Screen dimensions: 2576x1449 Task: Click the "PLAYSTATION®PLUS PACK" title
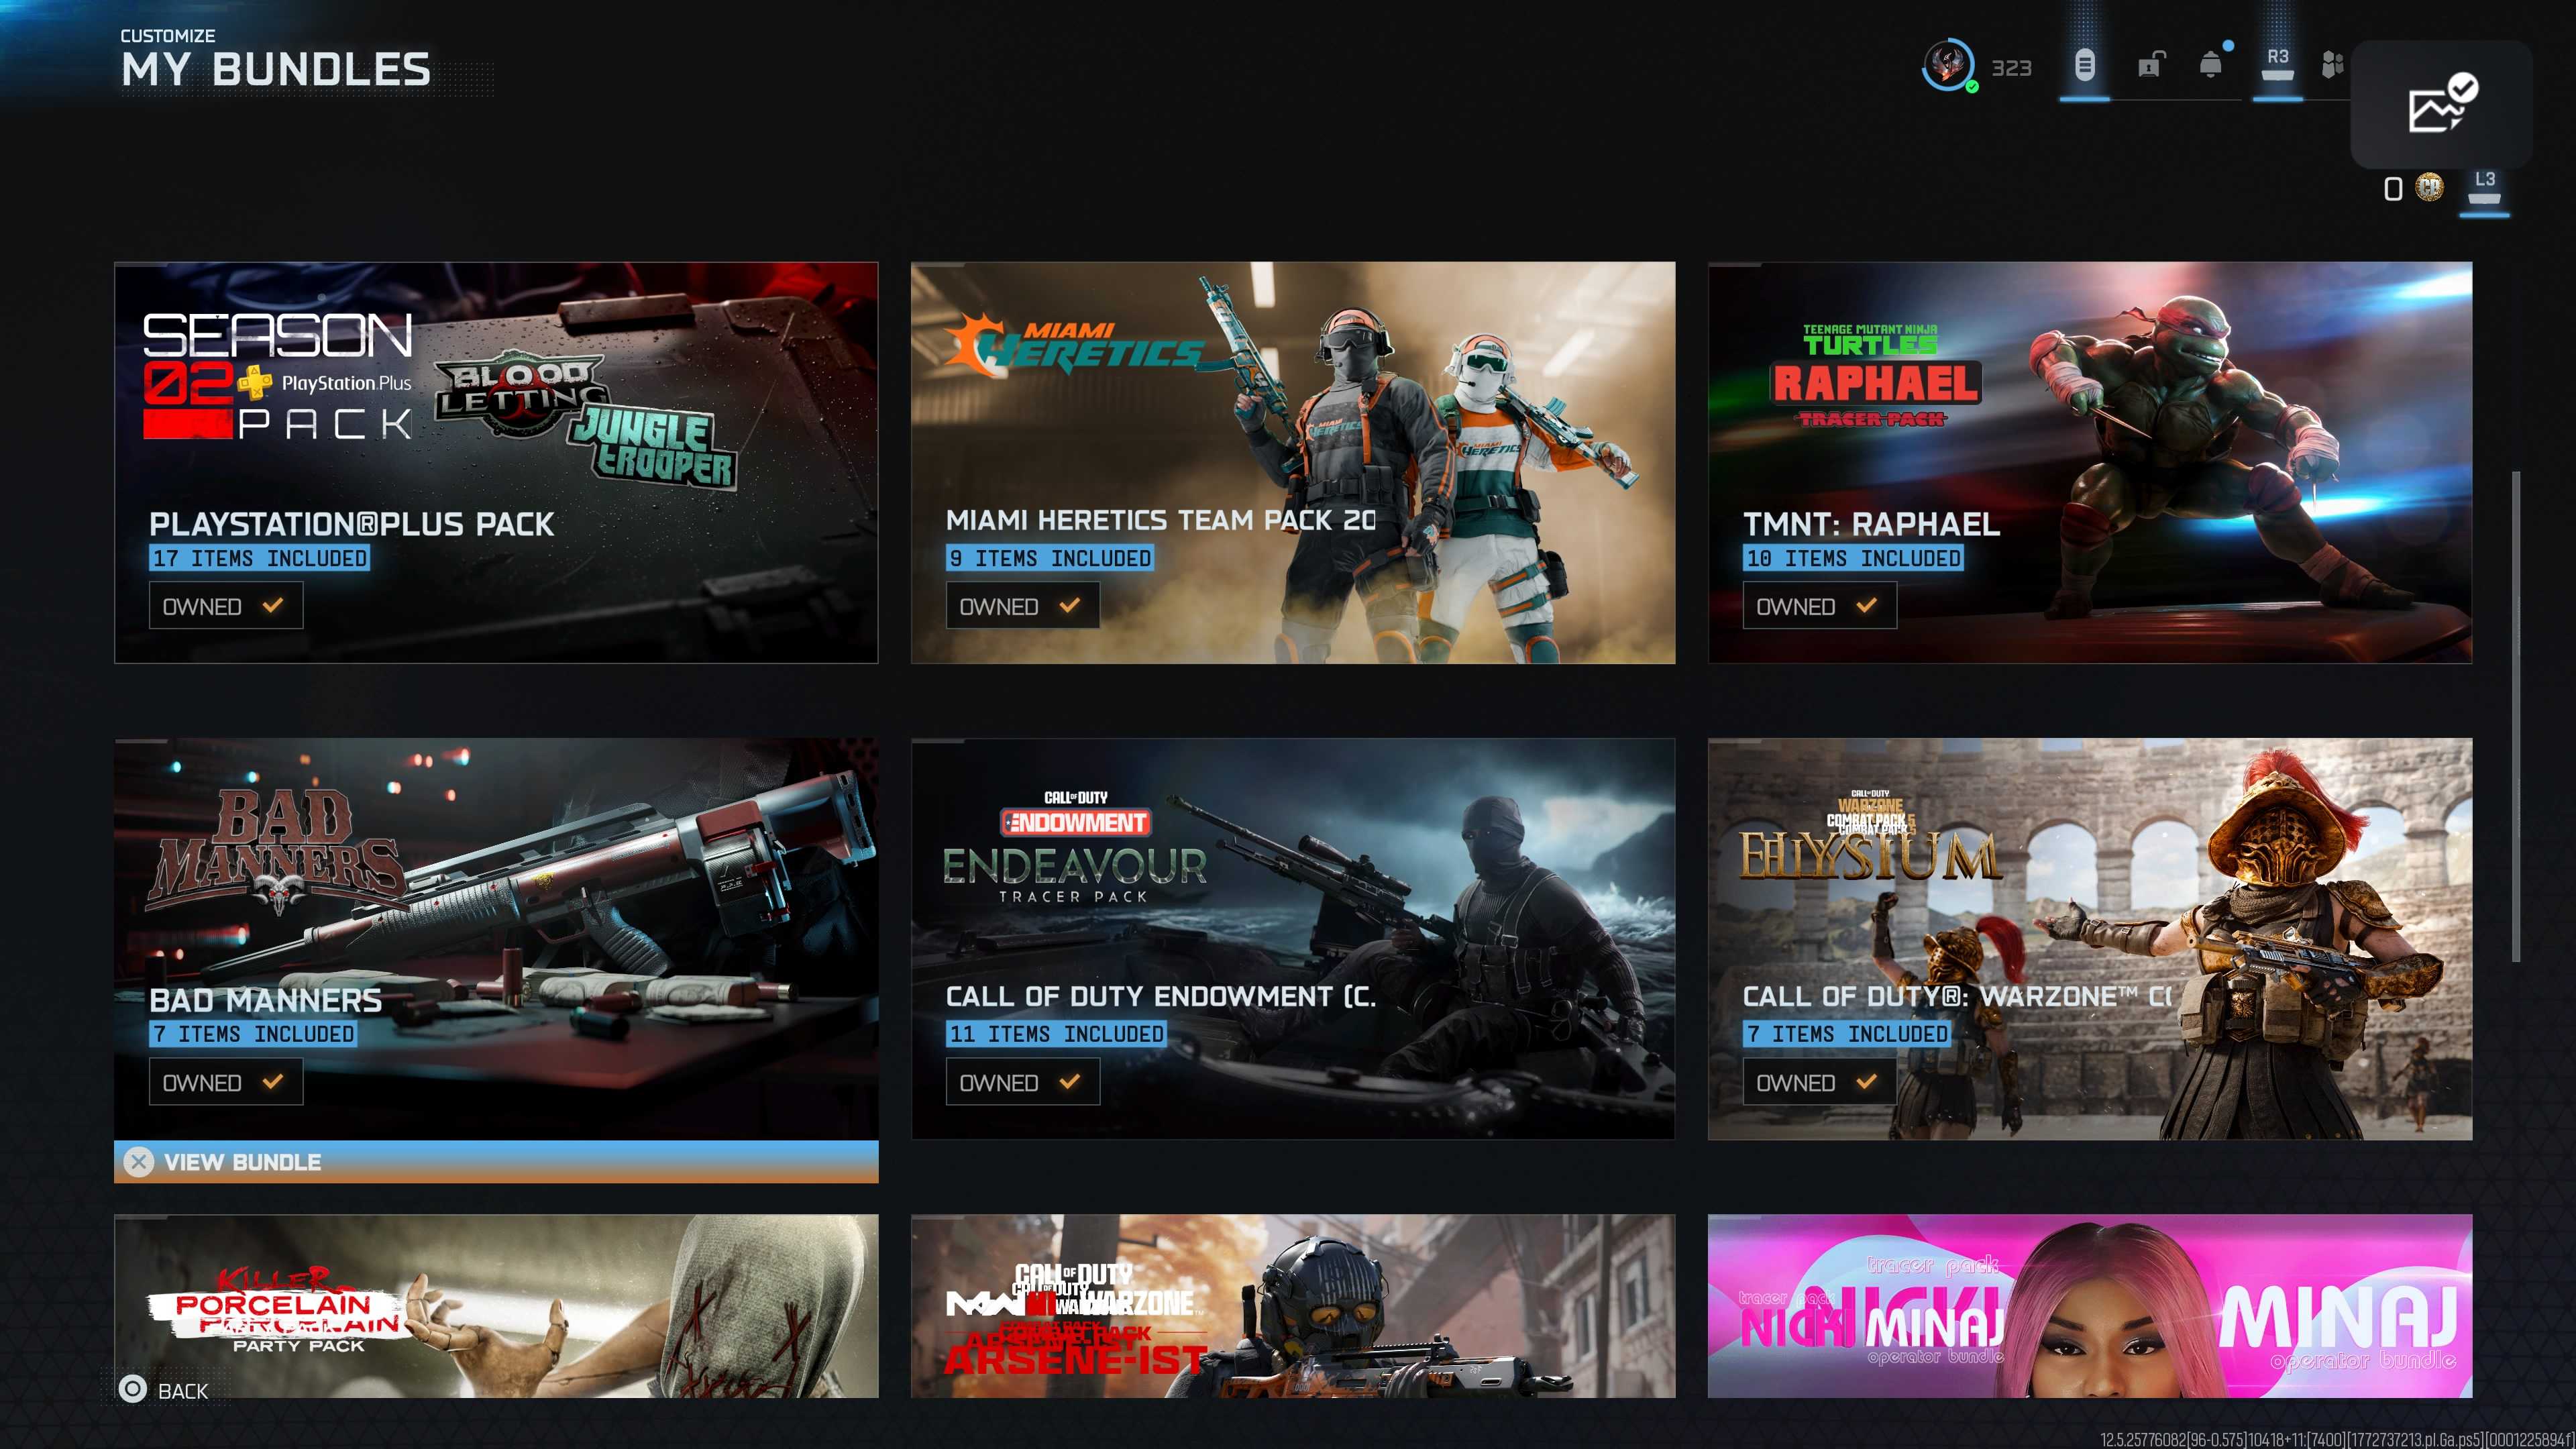[x=351, y=524]
